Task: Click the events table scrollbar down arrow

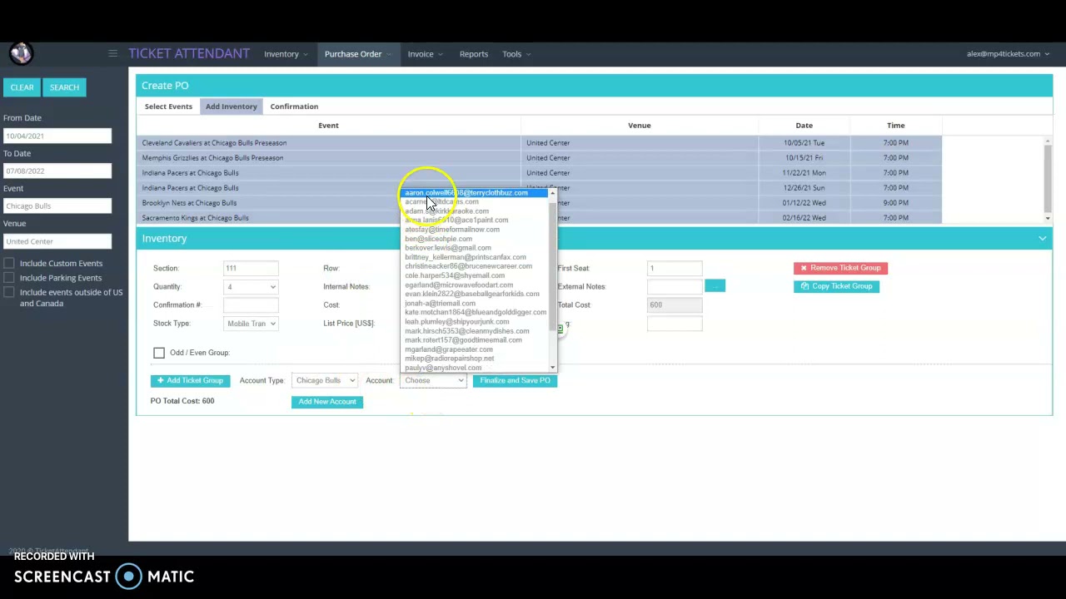Action: (x=1048, y=218)
